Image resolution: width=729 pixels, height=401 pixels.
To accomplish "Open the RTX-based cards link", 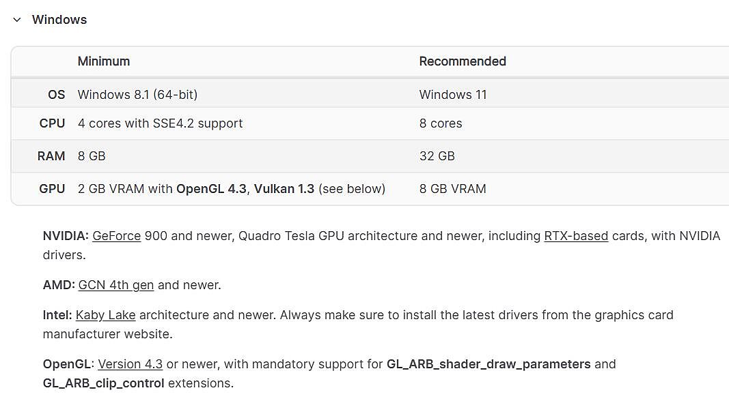I will pos(575,236).
